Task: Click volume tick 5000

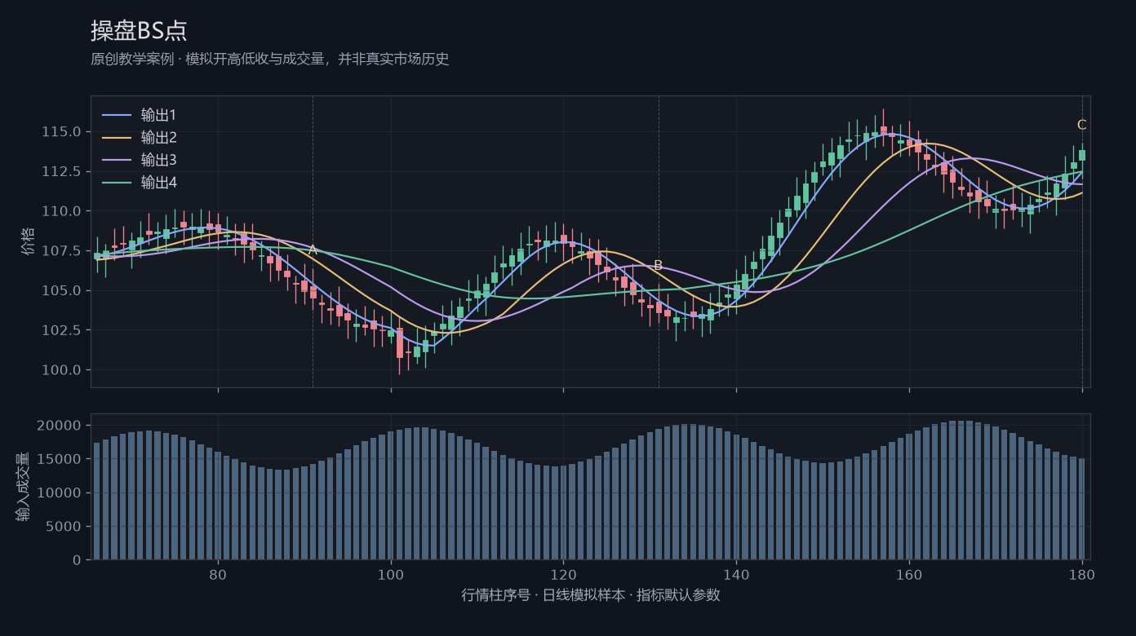Action: pos(65,527)
